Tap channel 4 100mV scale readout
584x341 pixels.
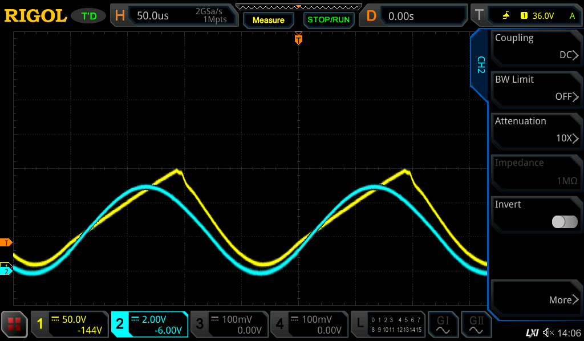point(317,319)
